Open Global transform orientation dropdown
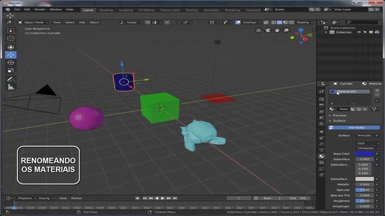The width and height of the screenshot is (385, 216). tap(131, 22)
